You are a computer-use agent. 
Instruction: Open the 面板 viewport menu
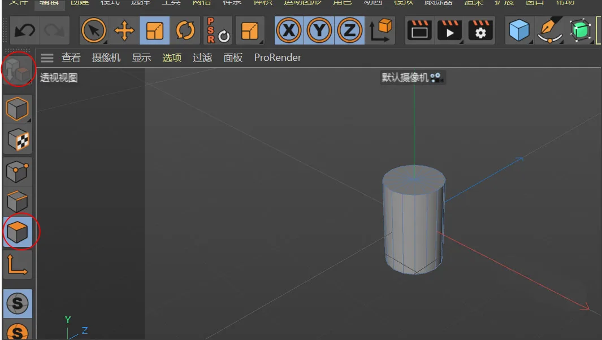233,58
